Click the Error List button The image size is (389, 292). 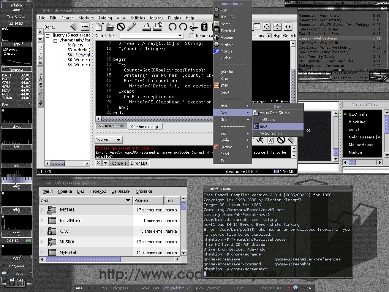[139, 163]
